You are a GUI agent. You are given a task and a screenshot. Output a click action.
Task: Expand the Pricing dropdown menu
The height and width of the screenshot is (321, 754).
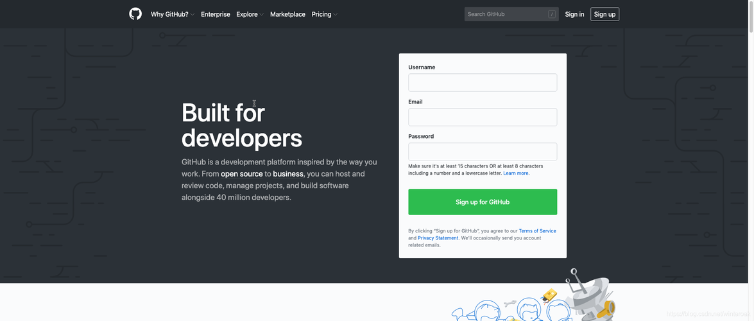[x=325, y=14]
